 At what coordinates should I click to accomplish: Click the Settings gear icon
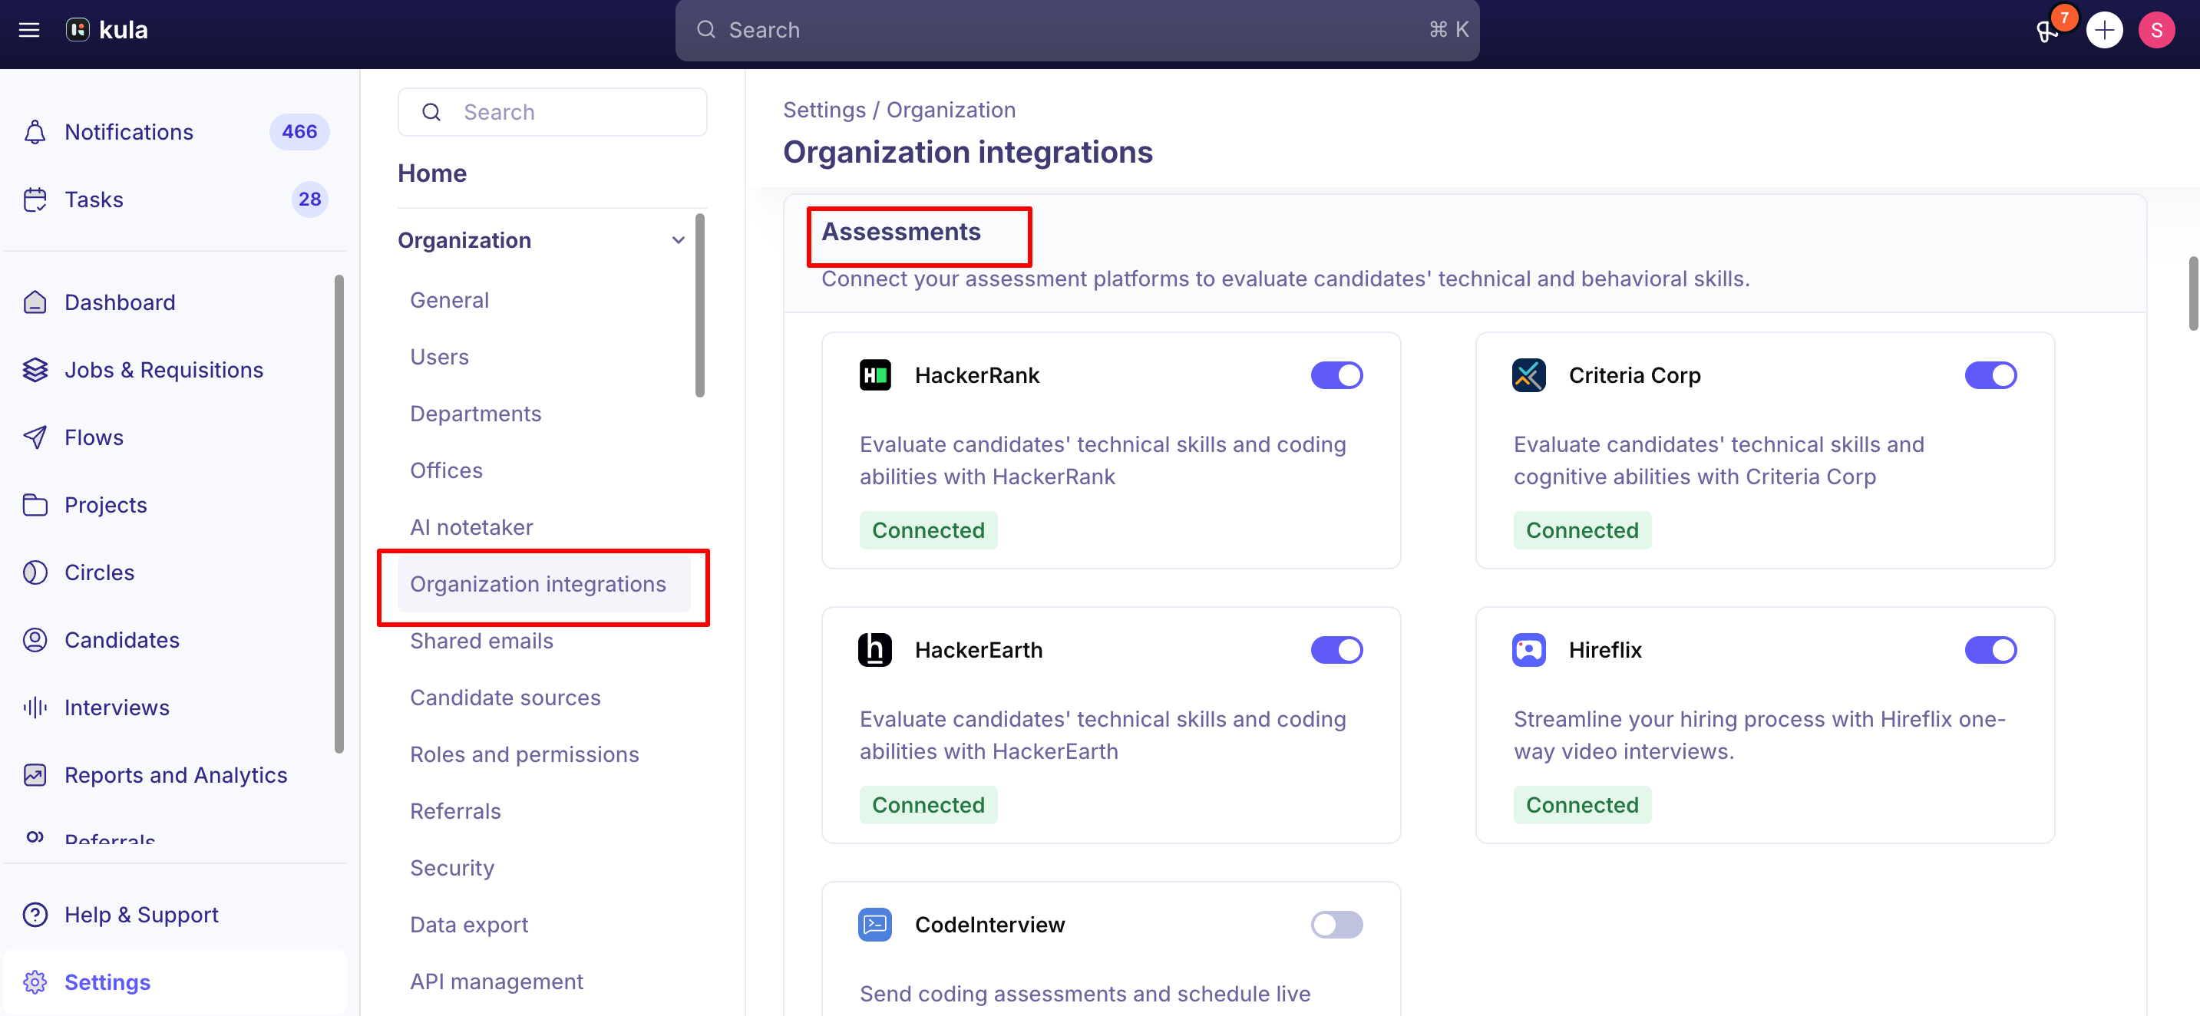[x=35, y=981]
